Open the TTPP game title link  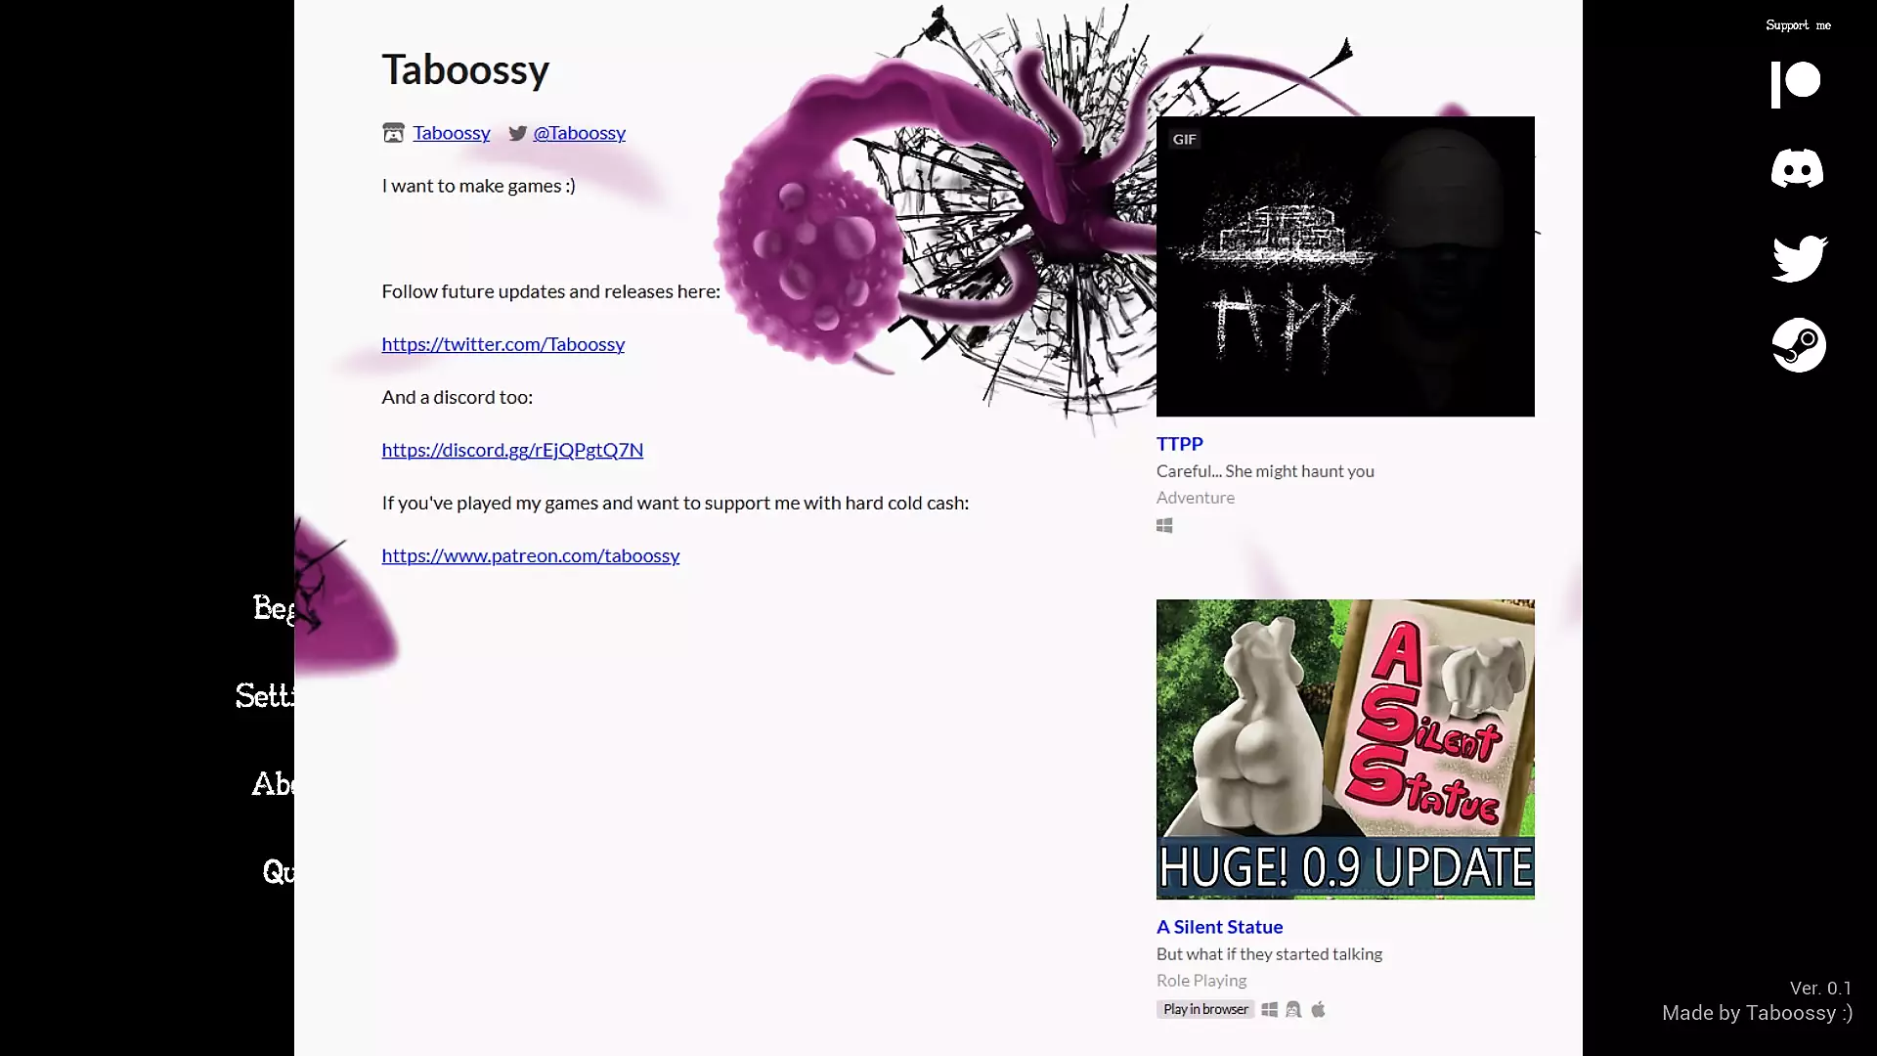(1179, 444)
